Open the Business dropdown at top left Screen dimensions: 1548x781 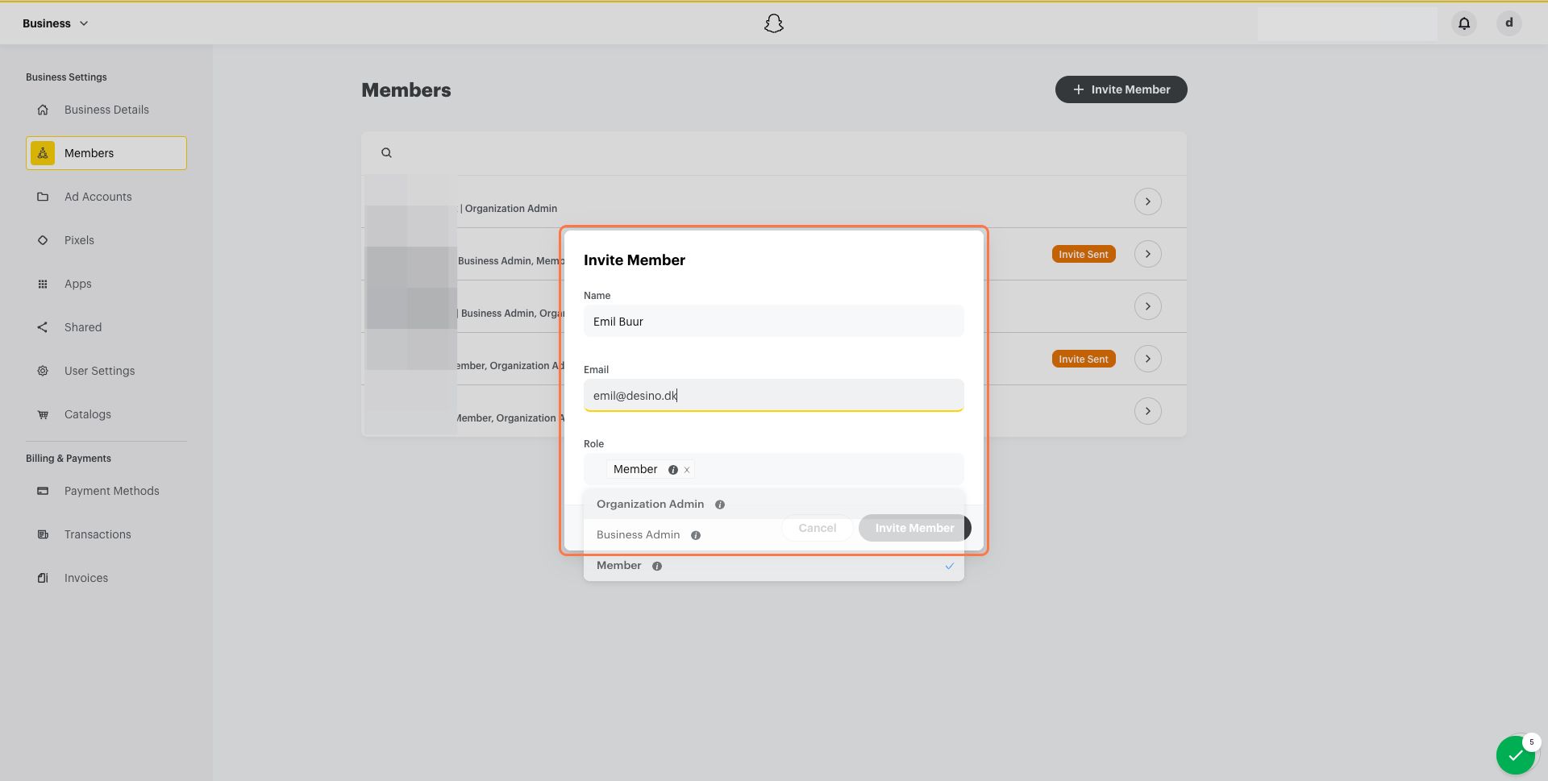[x=56, y=23]
